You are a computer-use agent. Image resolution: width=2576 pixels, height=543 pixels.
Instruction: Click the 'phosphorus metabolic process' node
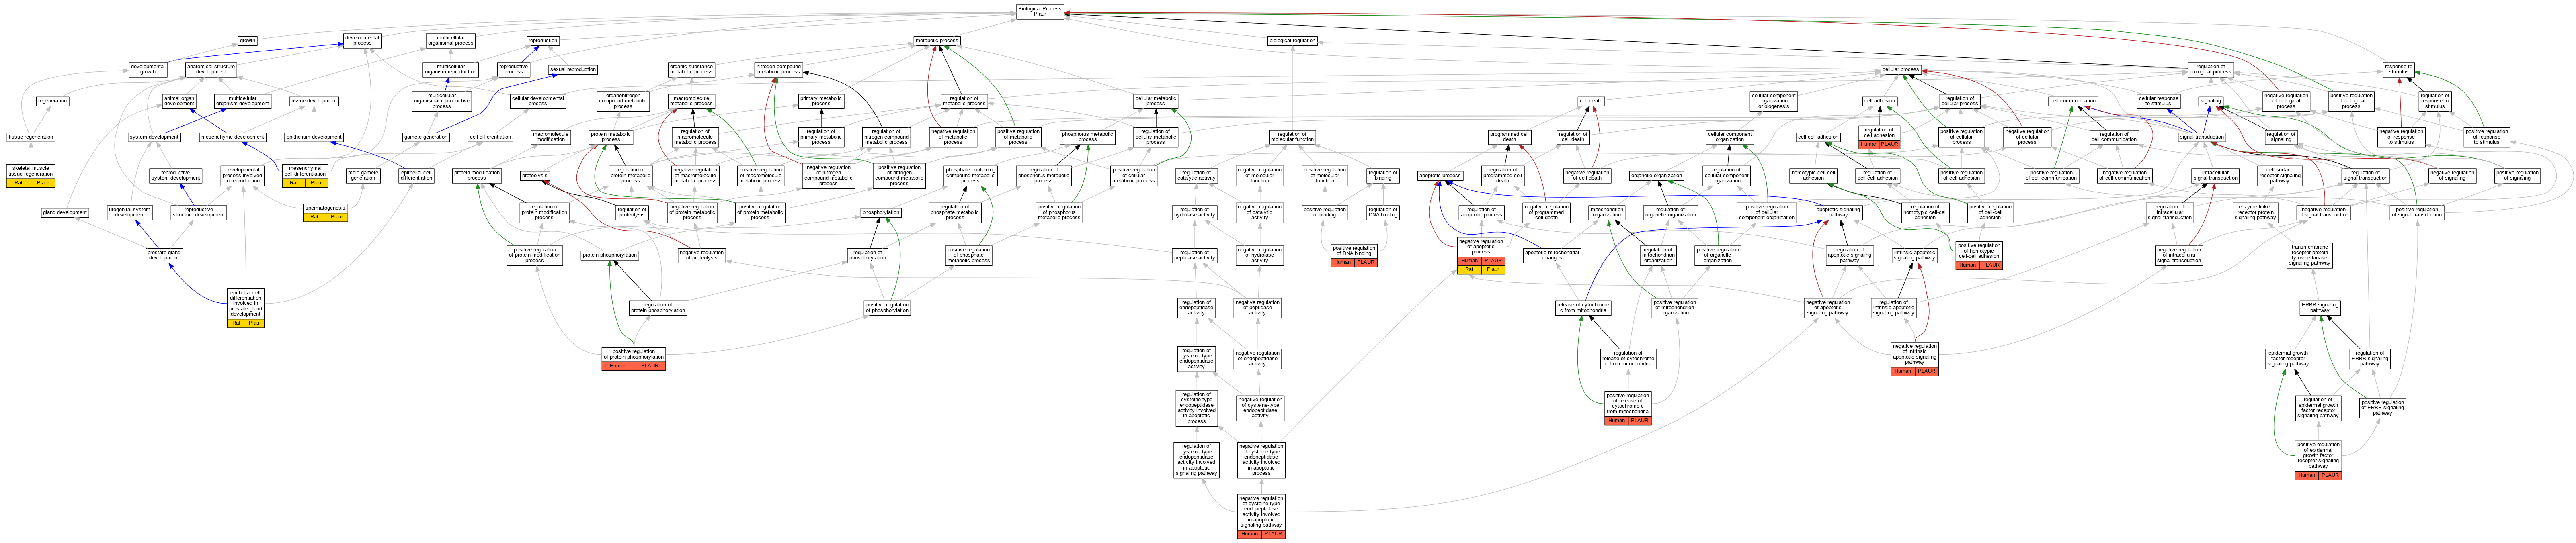coord(1088,137)
